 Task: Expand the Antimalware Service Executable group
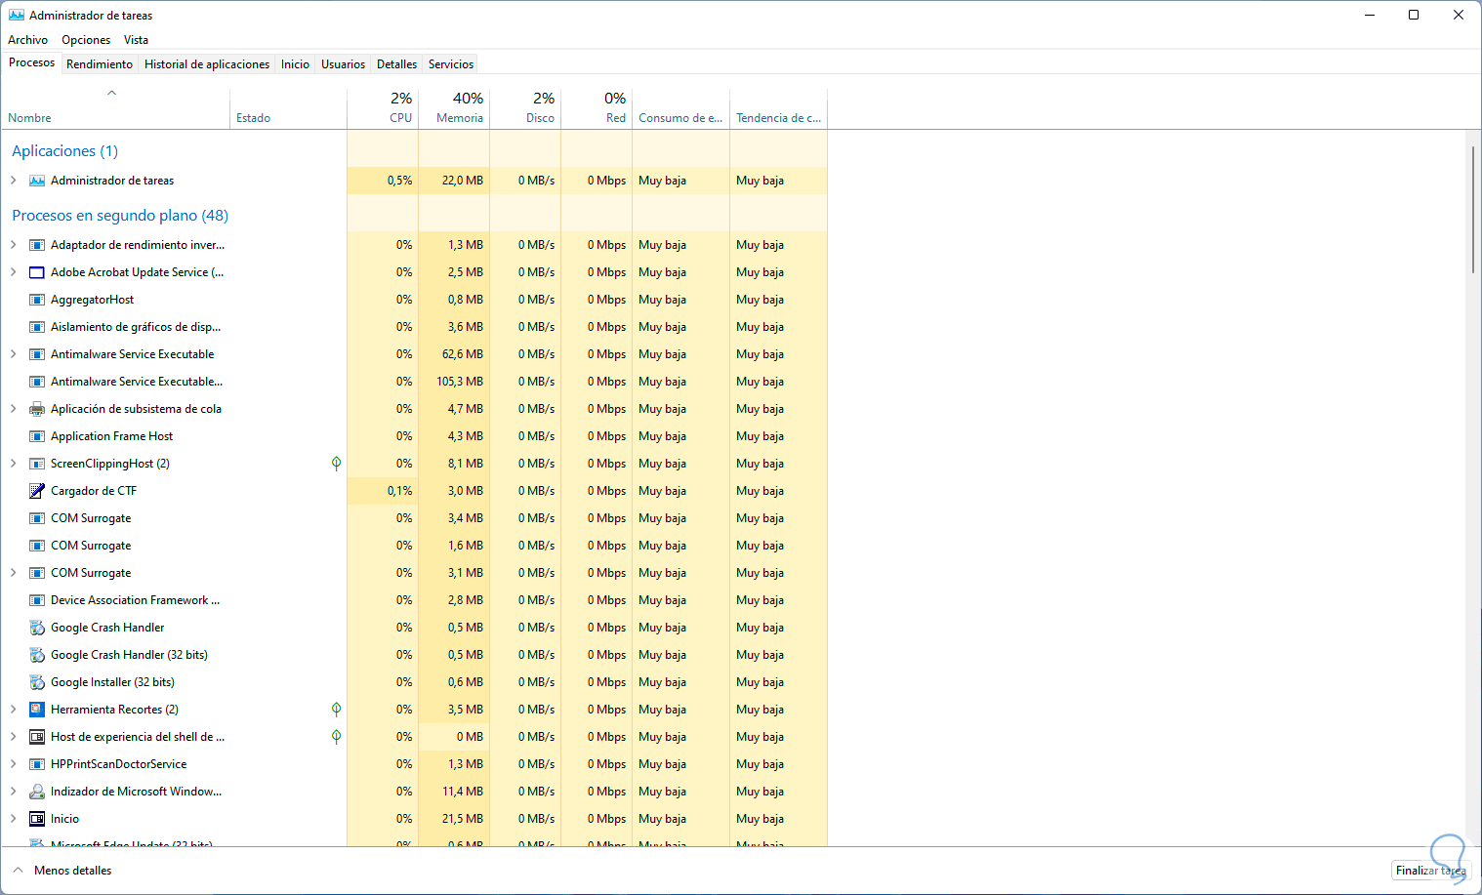click(14, 354)
